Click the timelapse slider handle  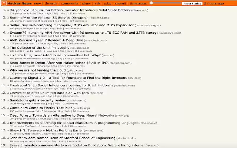pyautogui.click(x=151, y=3)
